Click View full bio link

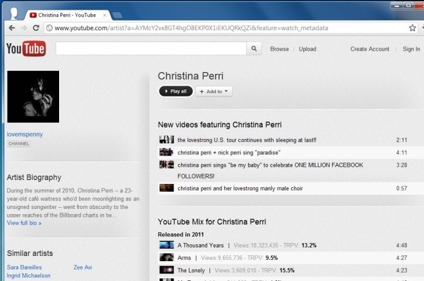pyautogui.click(x=24, y=223)
